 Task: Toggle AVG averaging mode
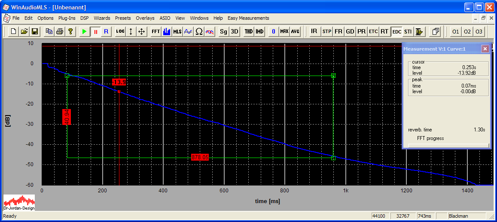[295, 31]
